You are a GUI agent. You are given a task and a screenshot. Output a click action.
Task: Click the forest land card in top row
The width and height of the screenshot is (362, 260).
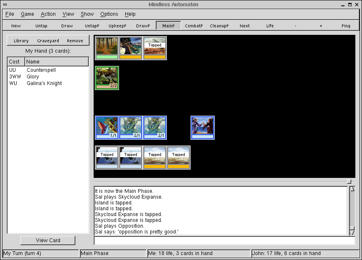tap(107, 48)
